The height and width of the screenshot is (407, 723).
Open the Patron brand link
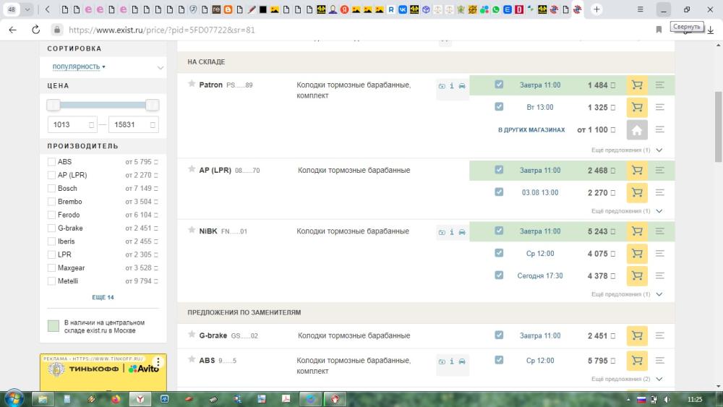point(210,85)
